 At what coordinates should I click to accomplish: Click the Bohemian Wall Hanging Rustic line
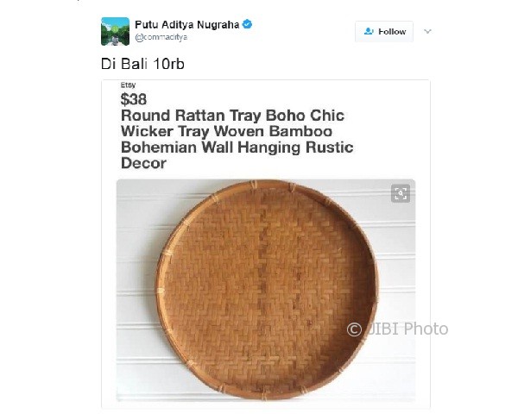pyautogui.click(x=237, y=147)
